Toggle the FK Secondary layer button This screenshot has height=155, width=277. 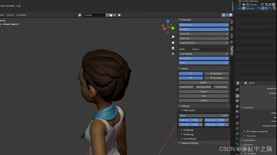click(x=217, y=78)
